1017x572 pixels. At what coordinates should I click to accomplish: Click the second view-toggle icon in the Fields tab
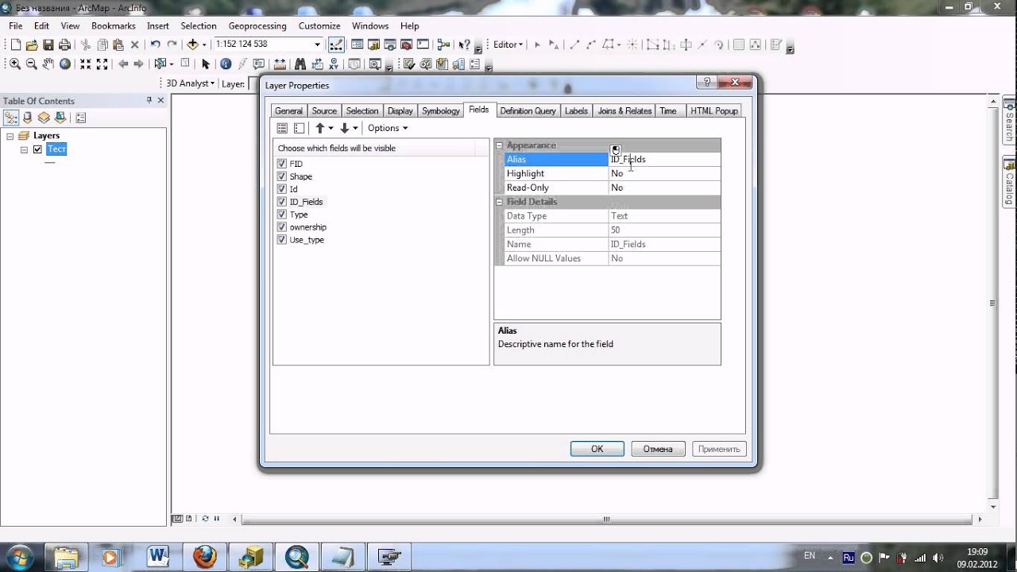click(300, 128)
